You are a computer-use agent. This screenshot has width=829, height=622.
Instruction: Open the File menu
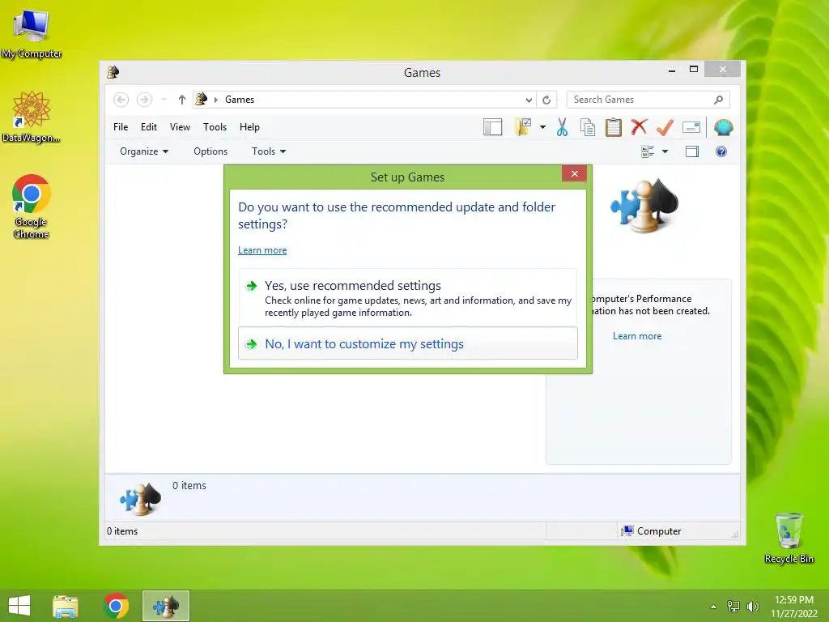(121, 127)
